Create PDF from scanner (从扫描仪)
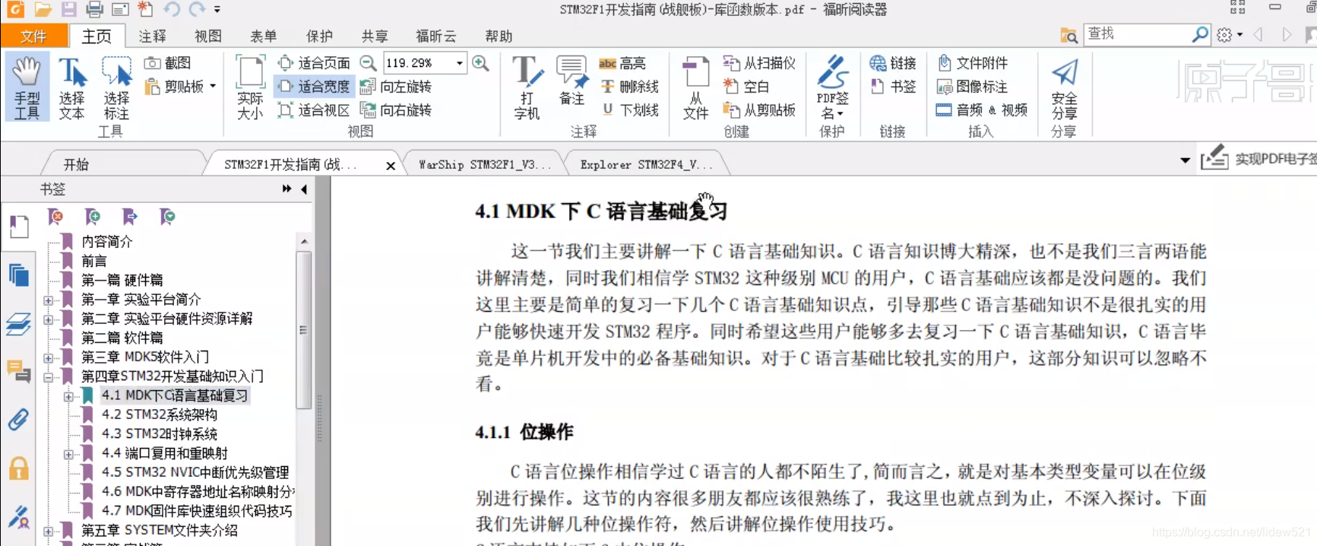Image resolution: width=1317 pixels, height=546 pixels. tap(759, 63)
